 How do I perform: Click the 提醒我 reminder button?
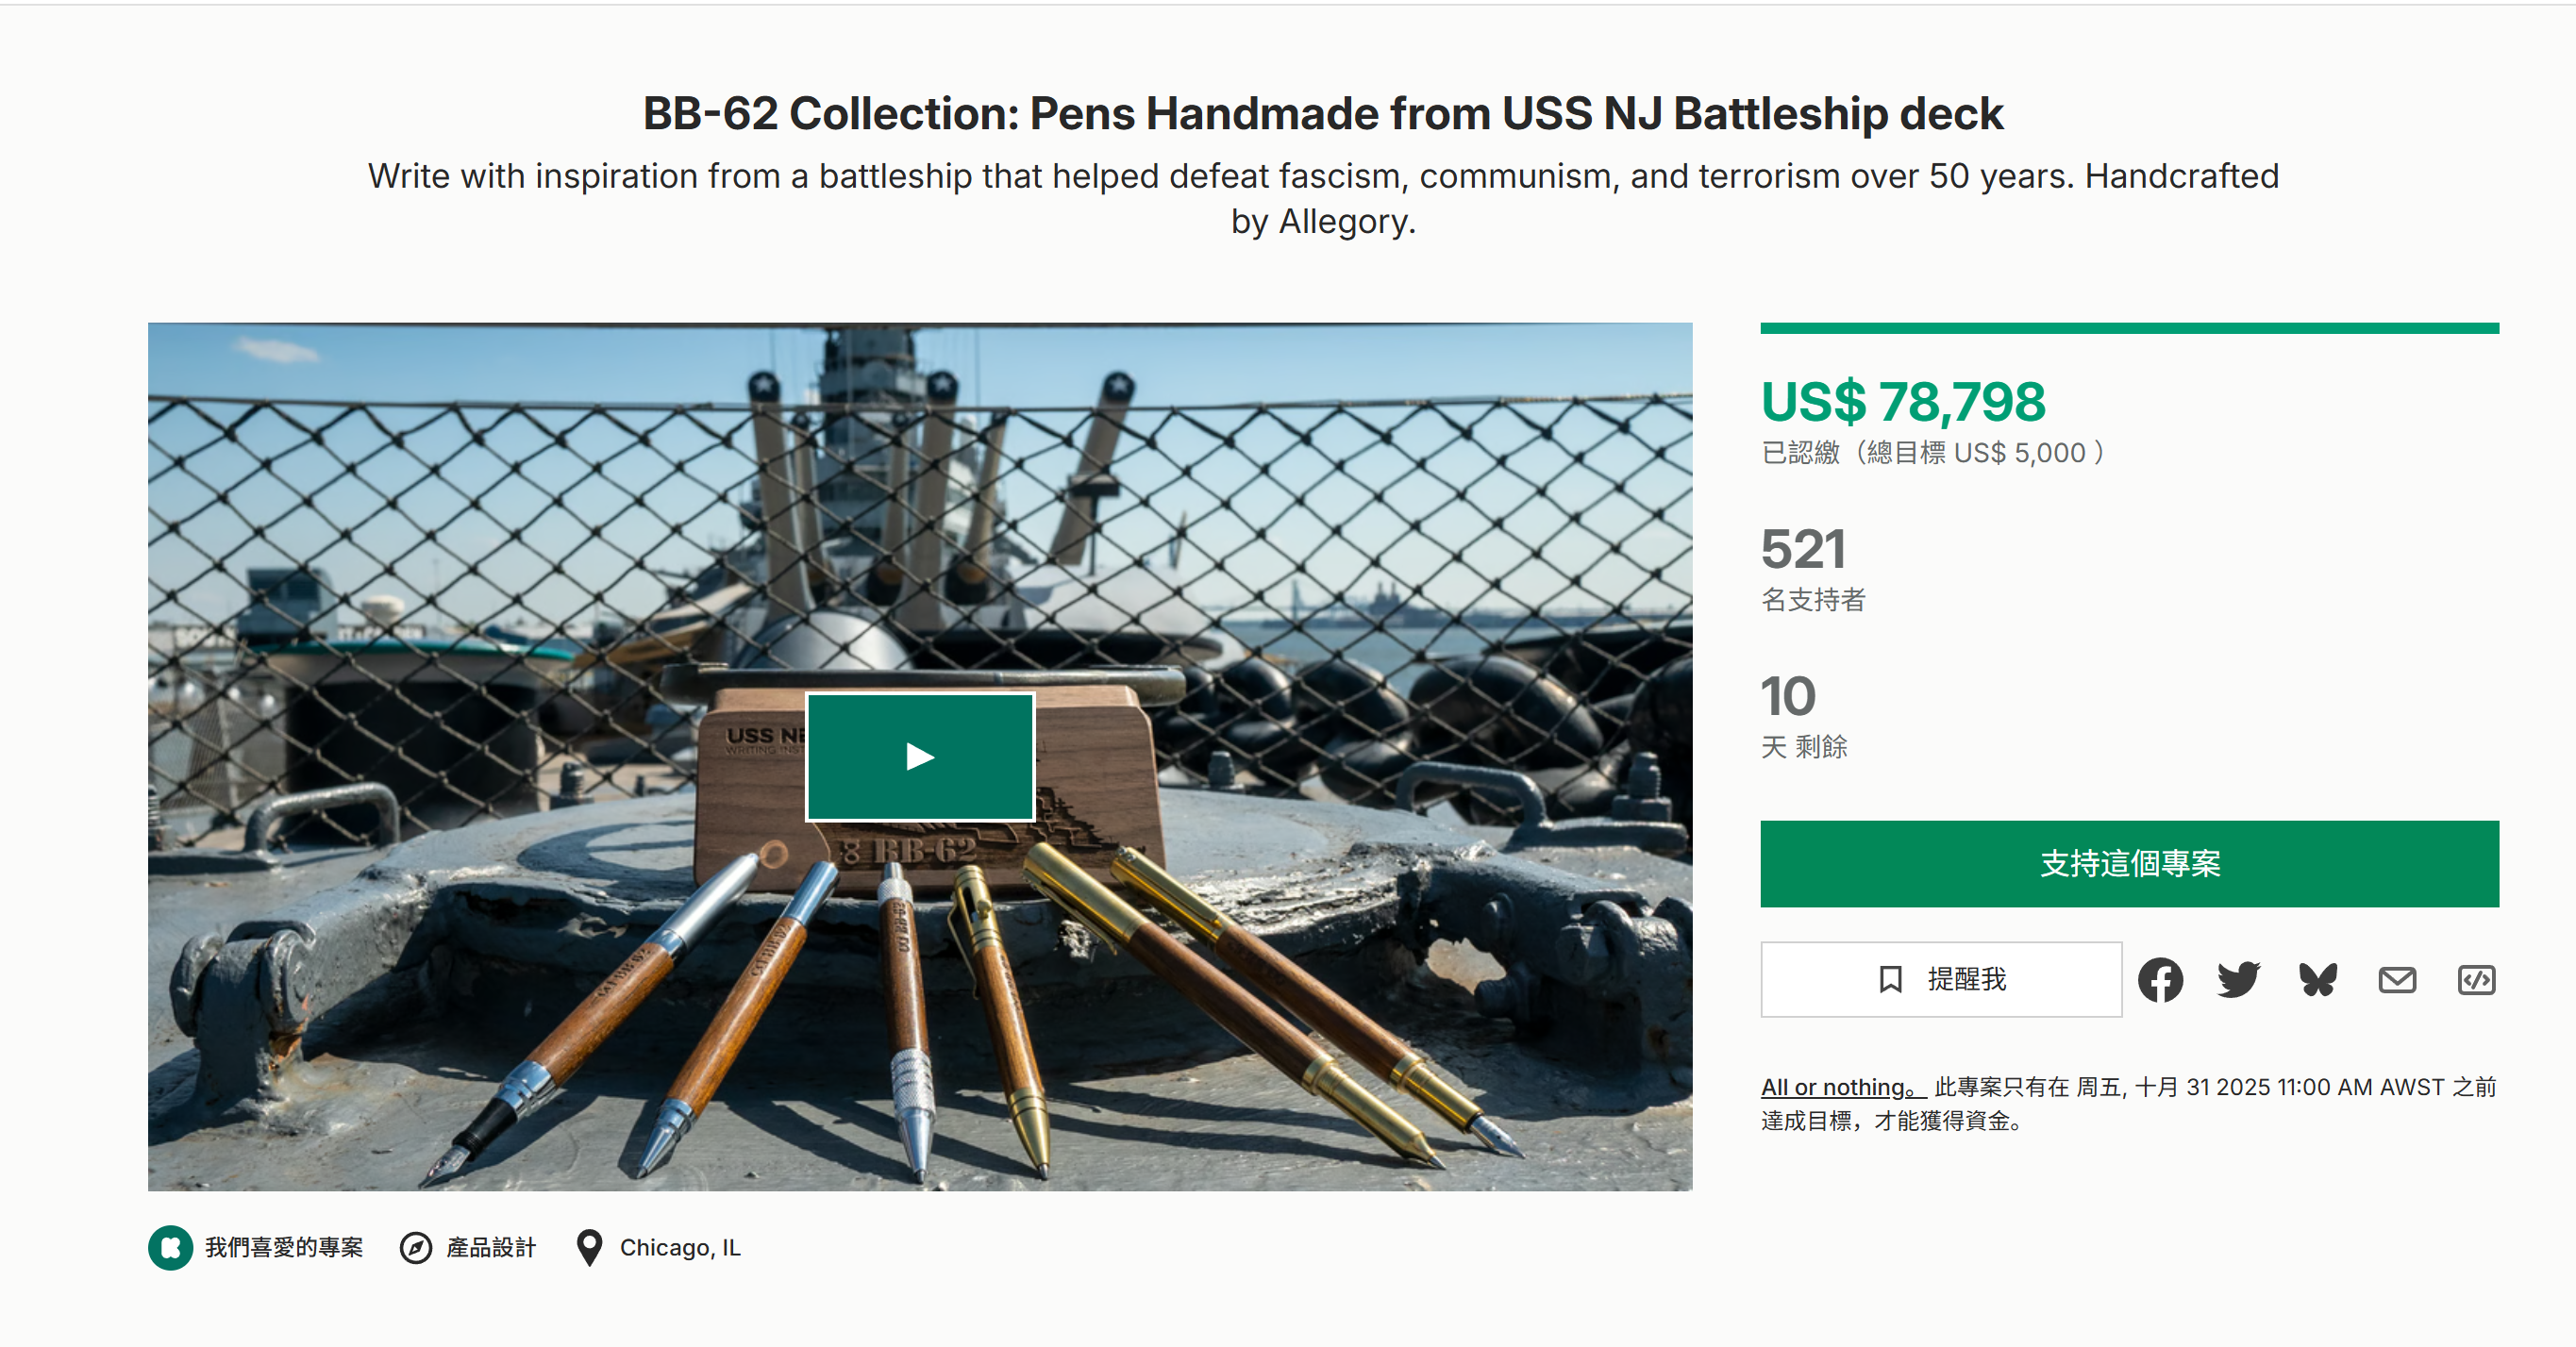[1941, 979]
